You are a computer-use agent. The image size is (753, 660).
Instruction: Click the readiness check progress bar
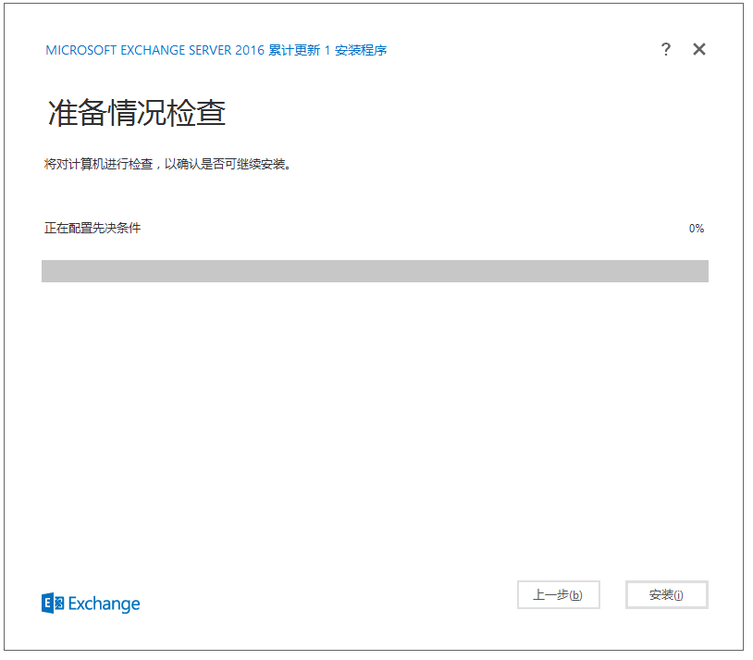point(375,271)
